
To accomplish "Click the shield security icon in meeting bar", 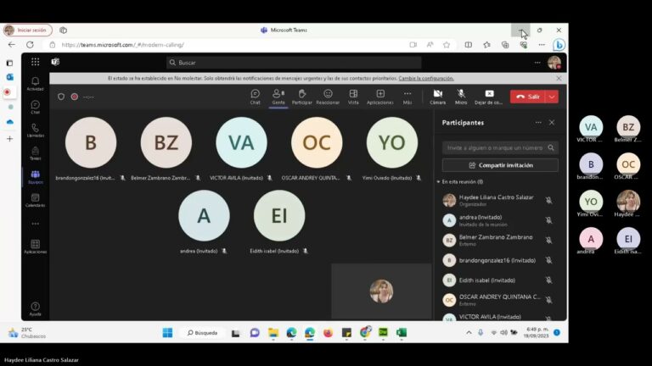I will [61, 97].
